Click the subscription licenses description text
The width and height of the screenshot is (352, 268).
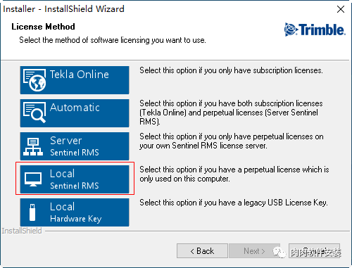231,70
